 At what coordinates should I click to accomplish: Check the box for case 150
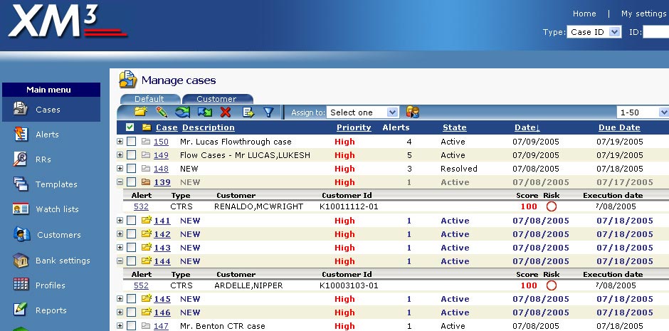[132, 142]
